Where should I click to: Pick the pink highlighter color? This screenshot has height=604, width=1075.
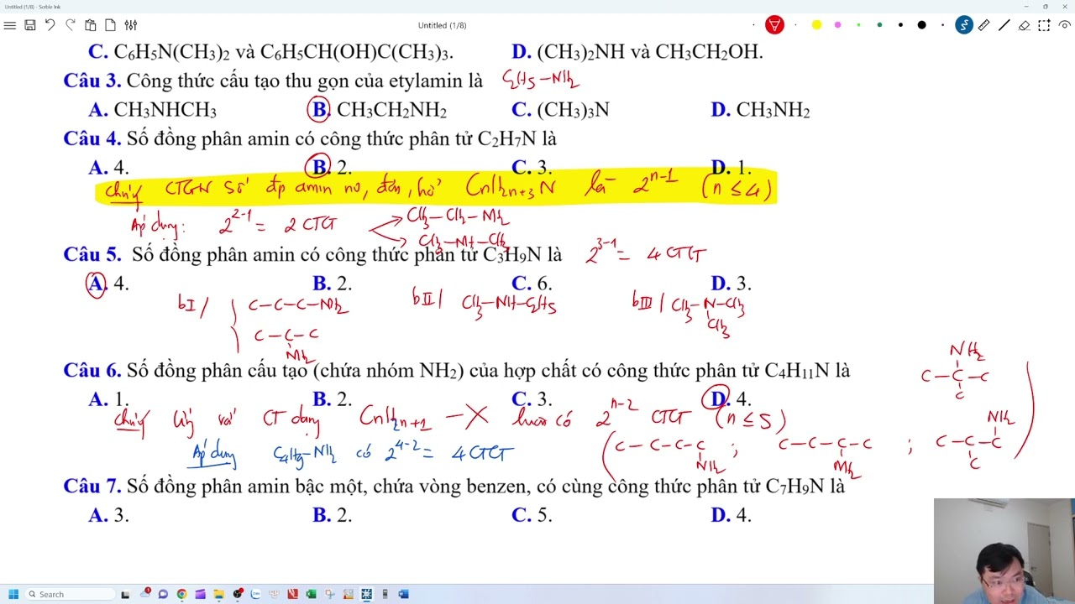point(837,25)
